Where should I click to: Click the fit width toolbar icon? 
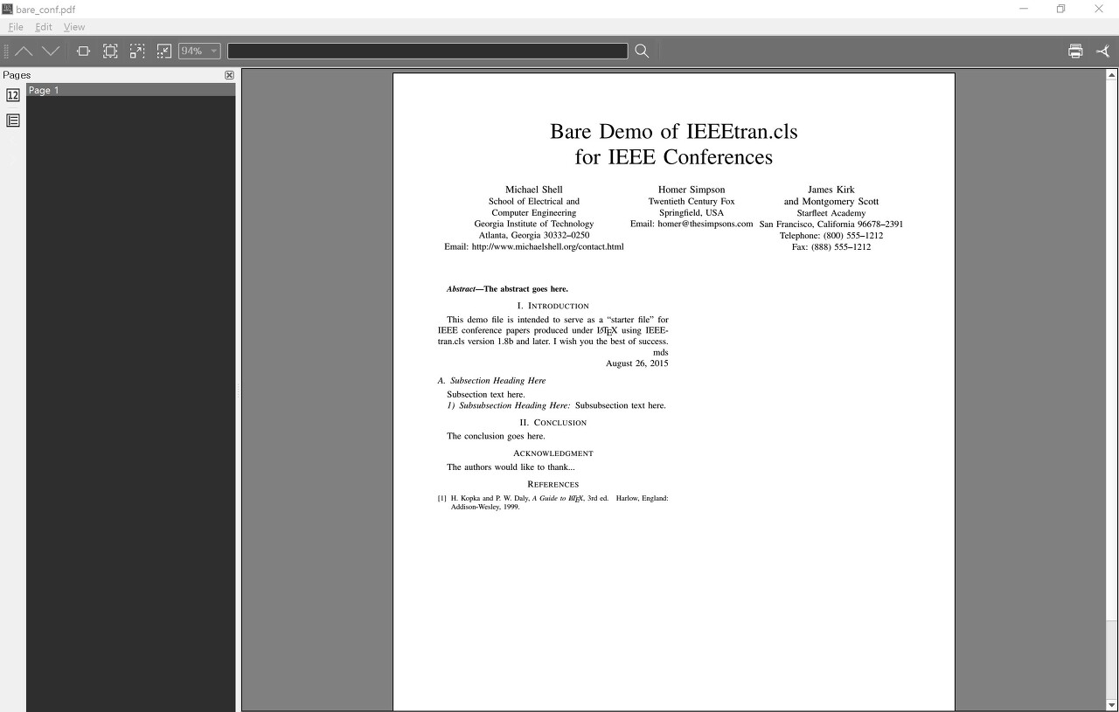coord(83,52)
